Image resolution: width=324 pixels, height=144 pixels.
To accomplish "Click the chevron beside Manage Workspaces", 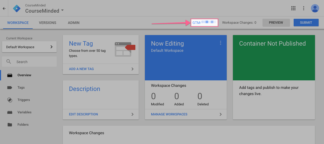I will 221,114.
